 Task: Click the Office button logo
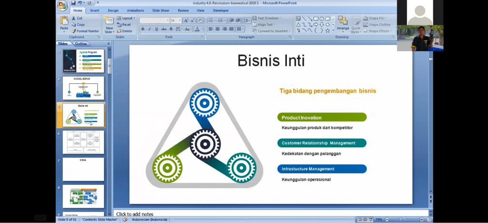coord(62,6)
